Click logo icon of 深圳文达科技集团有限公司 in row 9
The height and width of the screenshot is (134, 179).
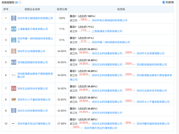coord(14,111)
